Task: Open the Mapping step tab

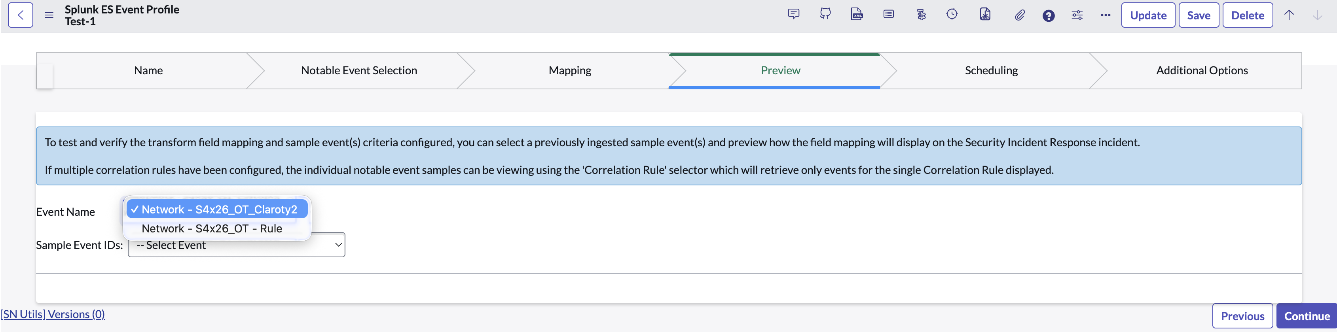Action: coord(570,70)
